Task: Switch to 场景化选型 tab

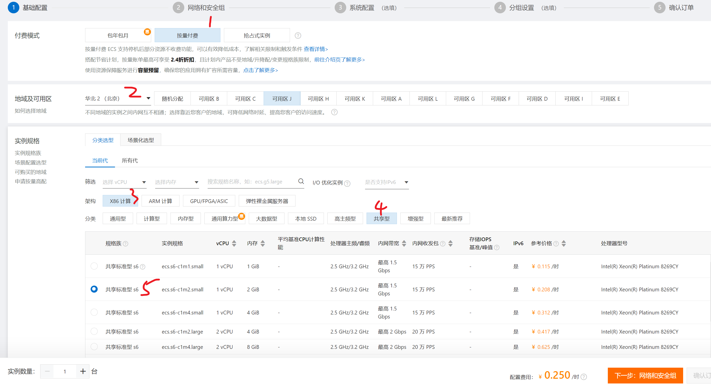Action: pyautogui.click(x=141, y=140)
